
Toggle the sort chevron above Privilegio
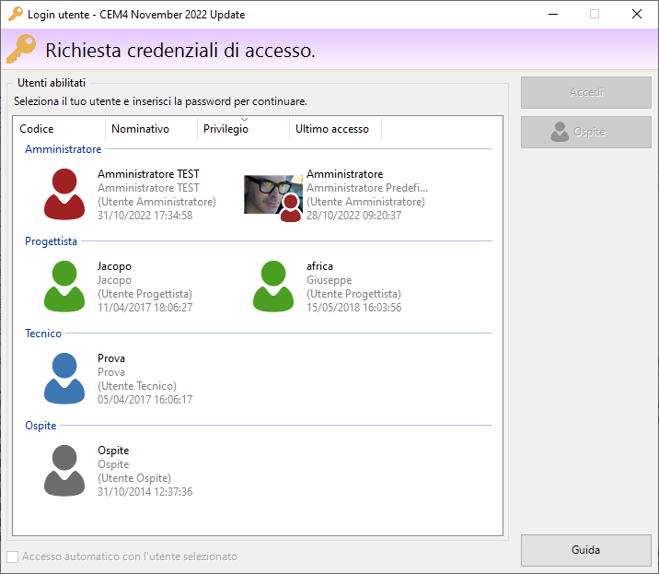point(244,120)
